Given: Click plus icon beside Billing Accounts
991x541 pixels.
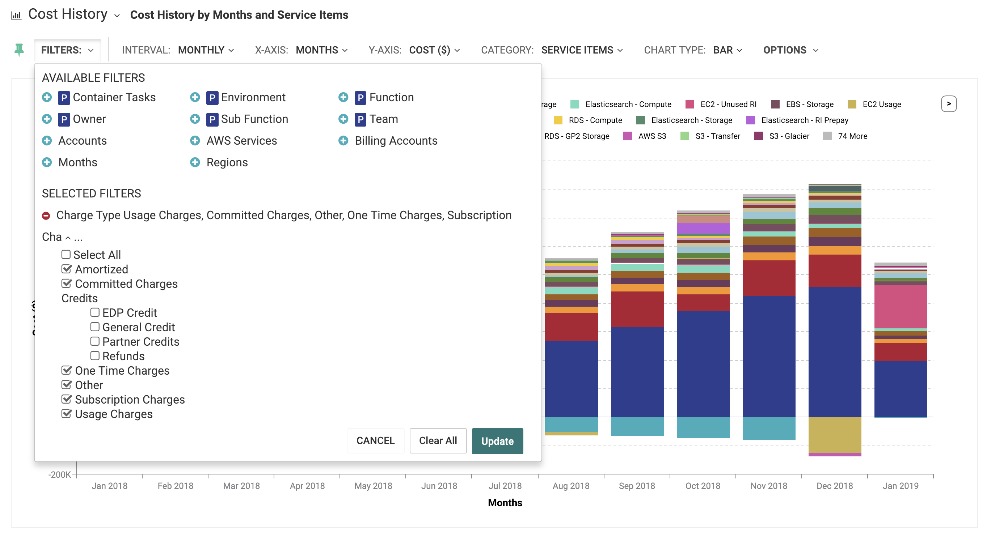Looking at the screenshot, I should pyautogui.click(x=343, y=141).
